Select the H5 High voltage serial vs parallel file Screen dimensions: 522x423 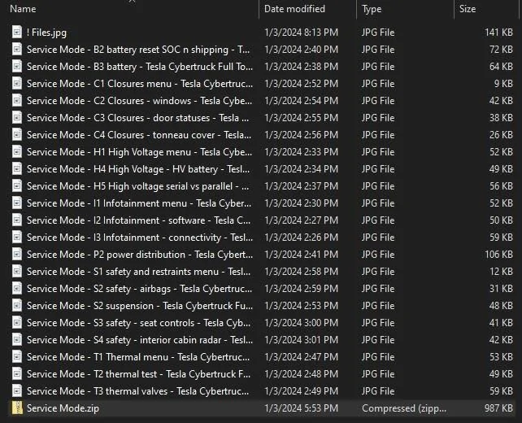138,186
